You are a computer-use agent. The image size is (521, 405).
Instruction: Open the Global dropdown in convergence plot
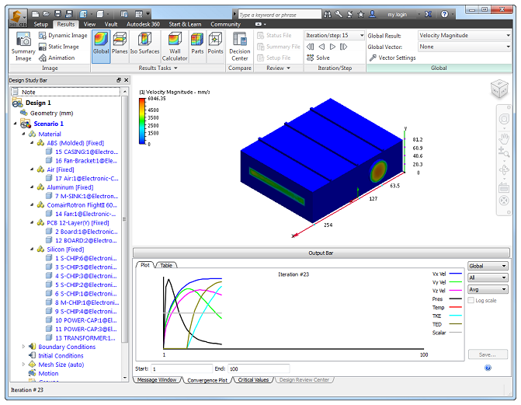[488, 266]
